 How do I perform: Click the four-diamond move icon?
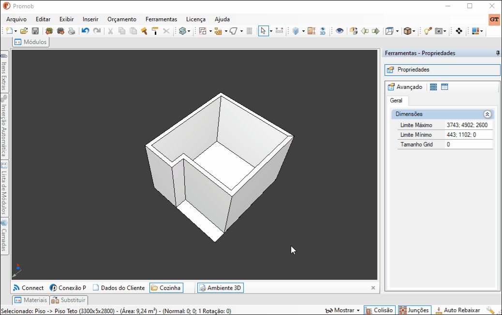pos(459,31)
